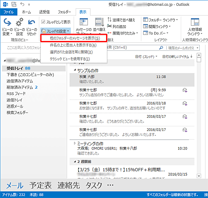Expand the ミーティングの件 conversation

coord(75,143)
